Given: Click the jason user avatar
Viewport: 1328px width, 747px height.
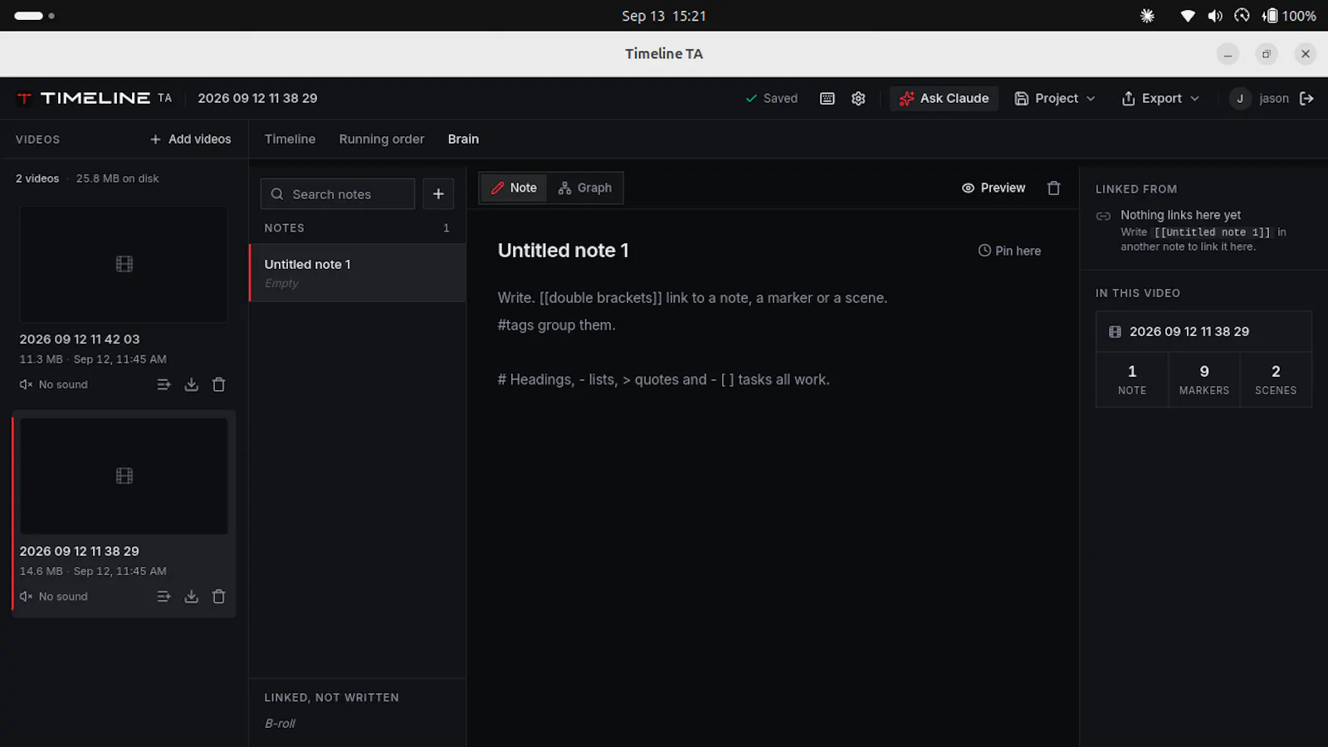Looking at the screenshot, I should [1240, 98].
